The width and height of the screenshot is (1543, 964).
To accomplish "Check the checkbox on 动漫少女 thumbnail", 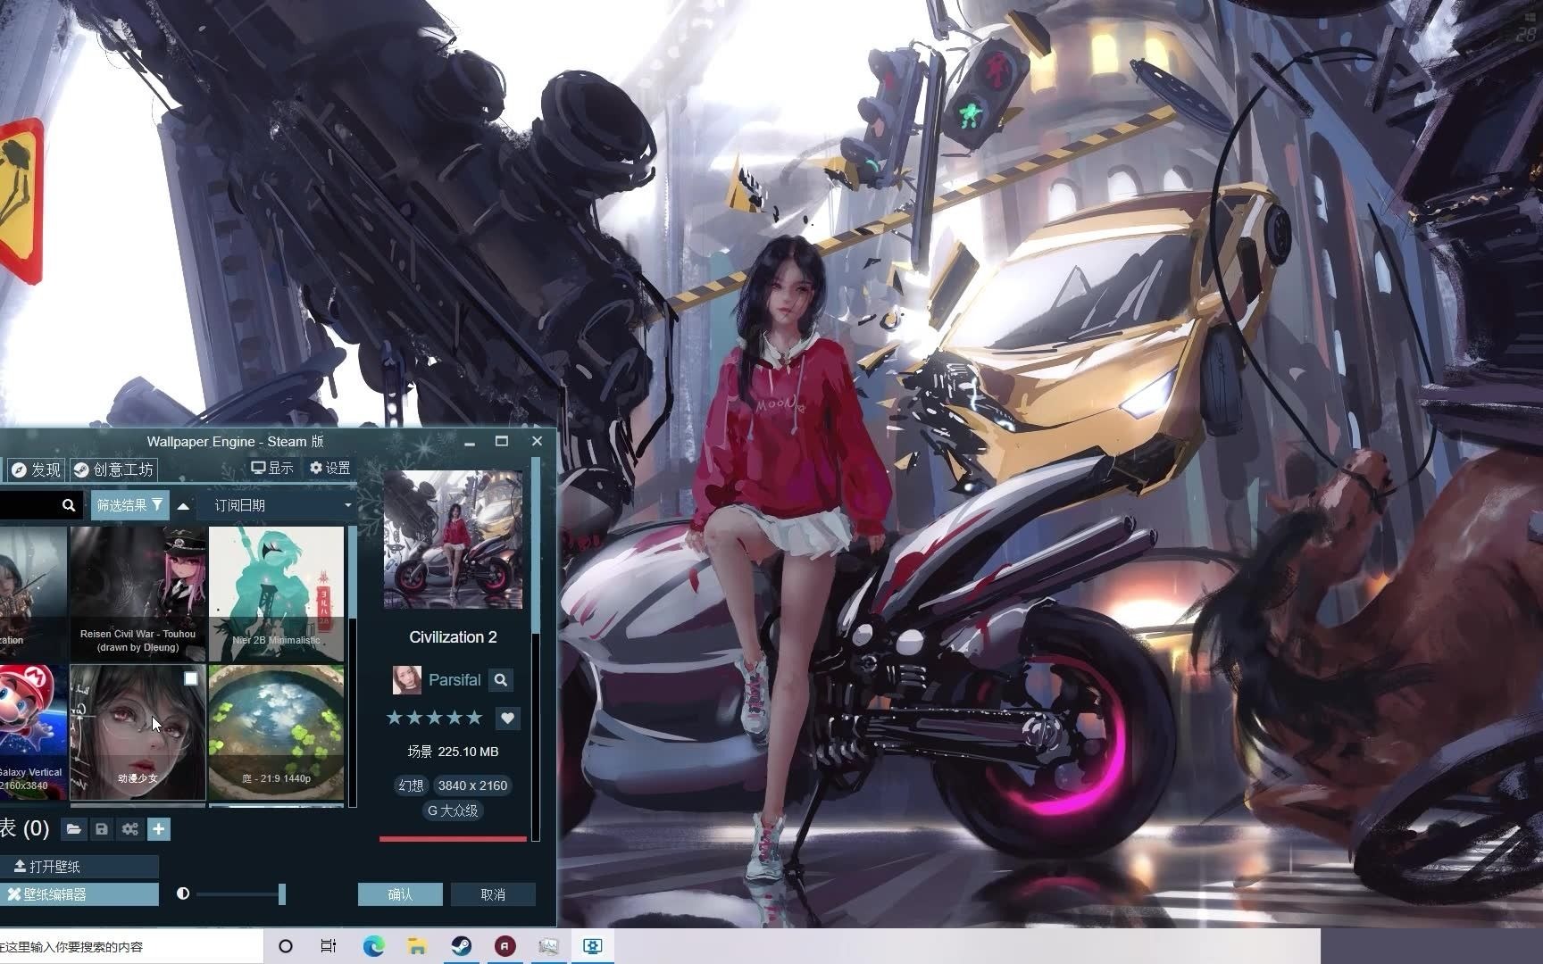I will click(190, 679).
